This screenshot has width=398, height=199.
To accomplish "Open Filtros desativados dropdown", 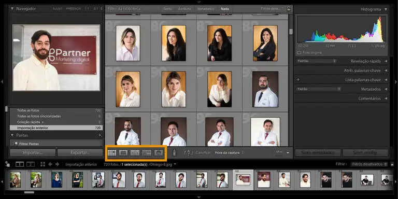I will pyautogui.click(x=369, y=164).
